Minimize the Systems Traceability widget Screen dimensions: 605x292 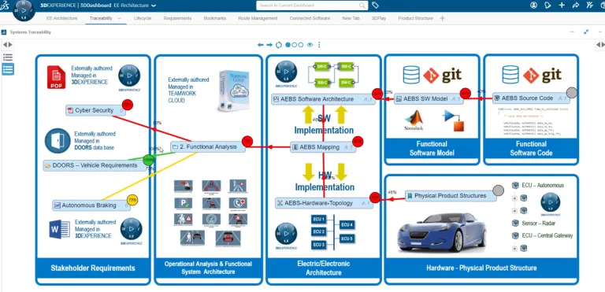tap(572, 32)
